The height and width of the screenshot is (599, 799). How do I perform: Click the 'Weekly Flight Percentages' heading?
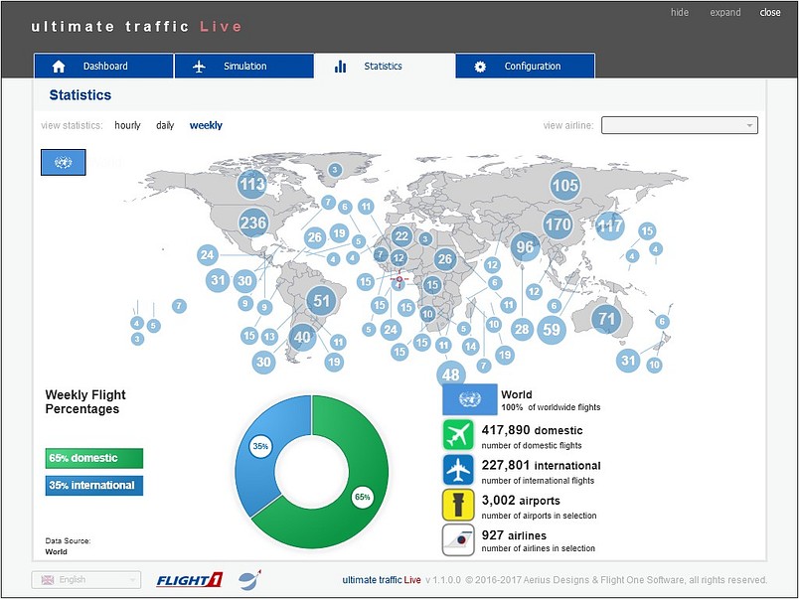pyautogui.click(x=85, y=402)
